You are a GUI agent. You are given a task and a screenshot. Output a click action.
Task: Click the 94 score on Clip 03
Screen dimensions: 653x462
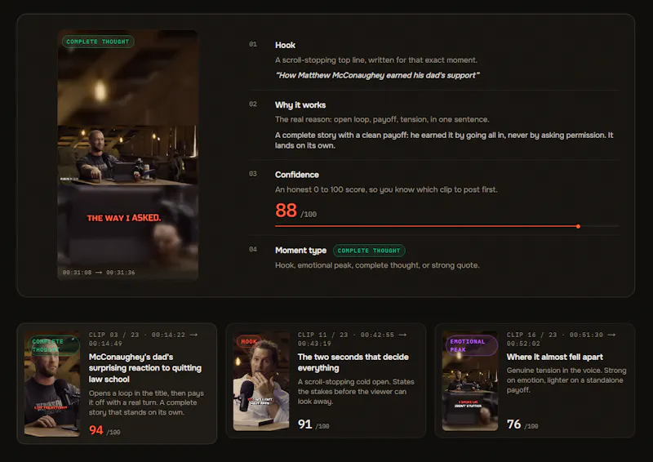click(x=96, y=430)
